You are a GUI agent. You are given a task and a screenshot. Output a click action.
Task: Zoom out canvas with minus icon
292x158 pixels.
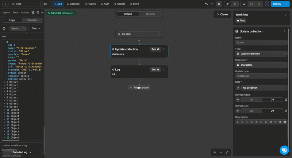coord(221,152)
